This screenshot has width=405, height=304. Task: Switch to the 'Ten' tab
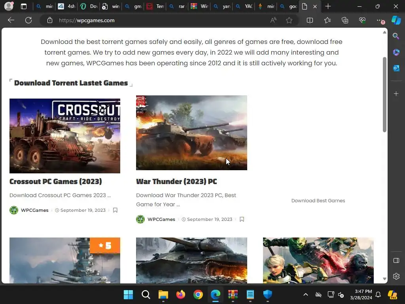click(x=155, y=6)
